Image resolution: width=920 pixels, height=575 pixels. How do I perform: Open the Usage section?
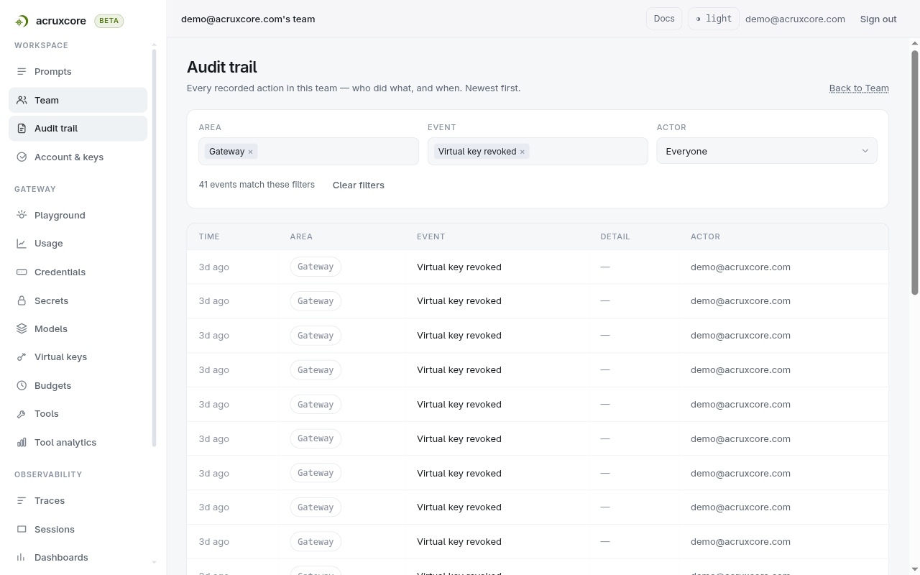tap(78, 243)
